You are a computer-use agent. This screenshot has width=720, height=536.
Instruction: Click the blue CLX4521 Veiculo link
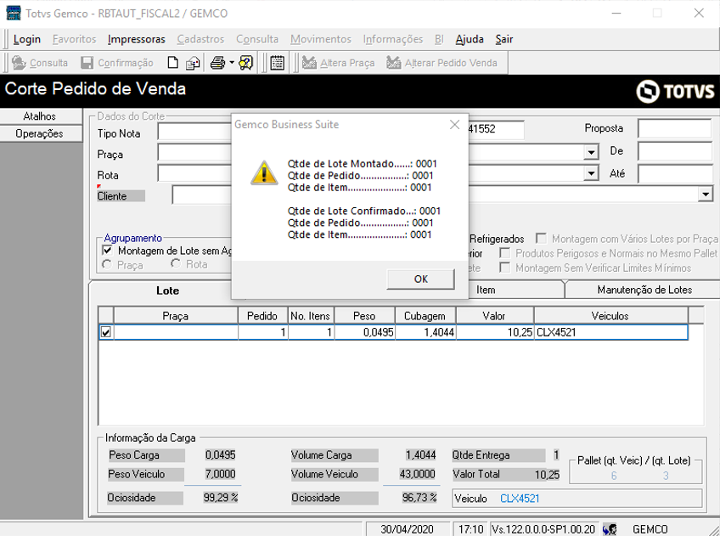520,499
